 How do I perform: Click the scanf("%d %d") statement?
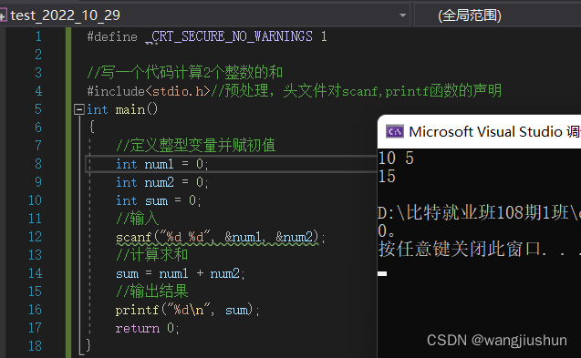221,237
